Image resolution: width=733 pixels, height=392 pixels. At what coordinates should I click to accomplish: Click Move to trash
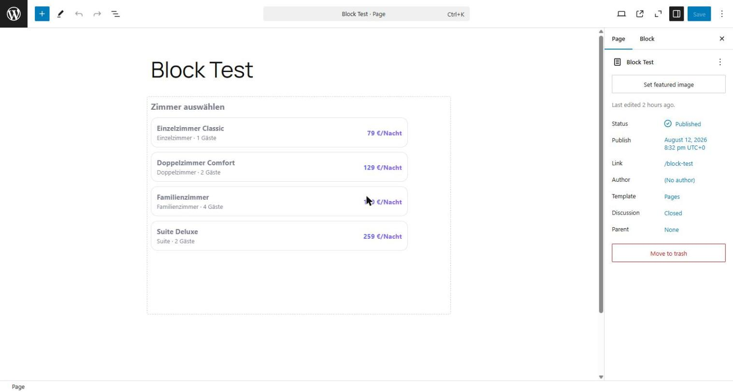[x=668, y=253]
